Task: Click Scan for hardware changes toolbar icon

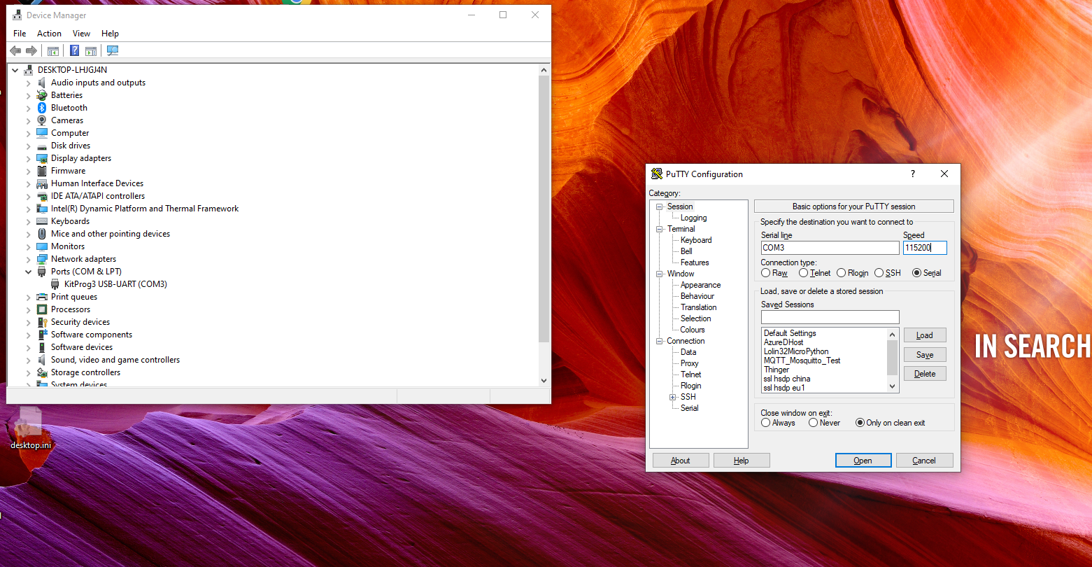Action: tap(113, 50)
